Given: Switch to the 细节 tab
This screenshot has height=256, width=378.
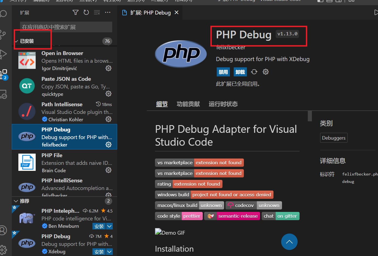Looking at the screenshot, I should pyautogui.click(x=162, y=104).
